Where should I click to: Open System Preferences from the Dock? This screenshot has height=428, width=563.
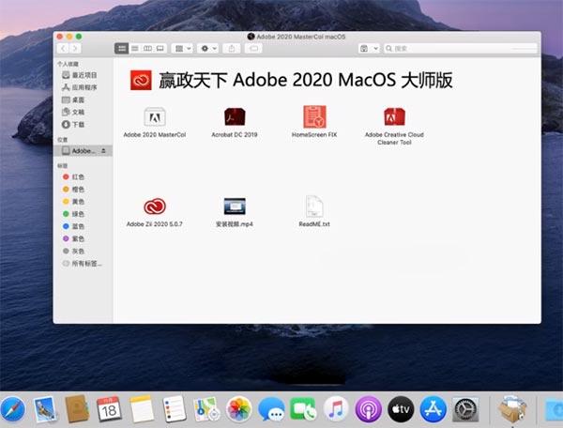(x=465, y=409)
